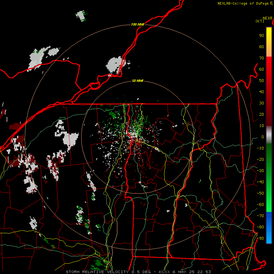Select the positive 80 value on velocity scale

[262, 47]
